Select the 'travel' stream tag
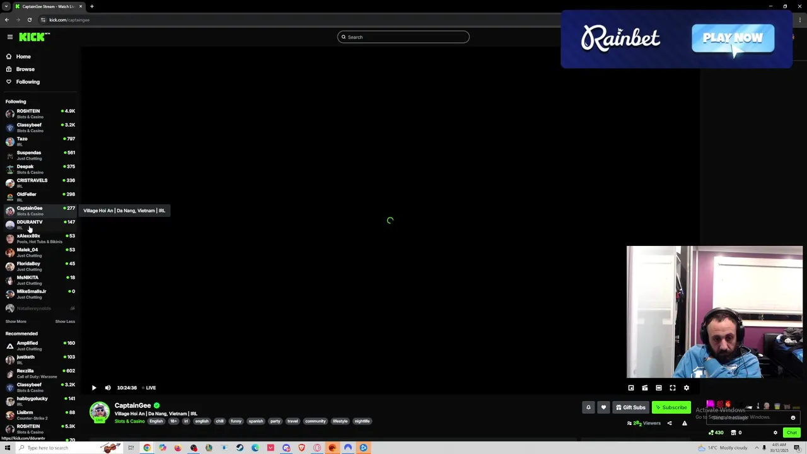This screenshot has height=454, width=807. coord(293,421)
